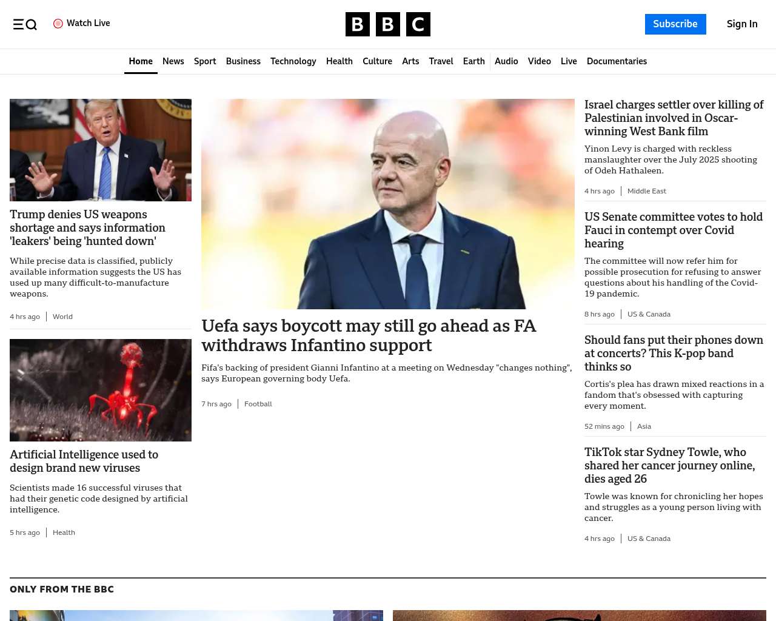
Task: Open the Live navigation tab
Action: click(x=569, y=61)
